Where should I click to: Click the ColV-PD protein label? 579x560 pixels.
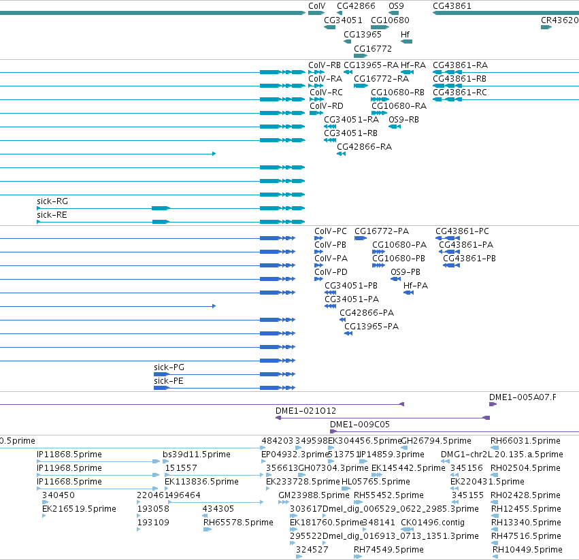[x=331, y=273]
